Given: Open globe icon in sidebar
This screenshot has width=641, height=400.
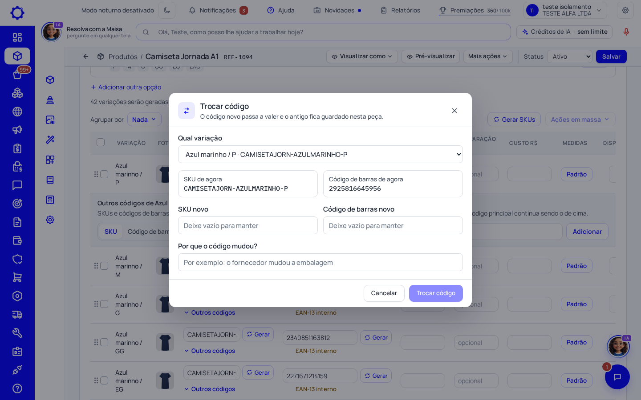Looking at the screenshot, I should 17,112.
